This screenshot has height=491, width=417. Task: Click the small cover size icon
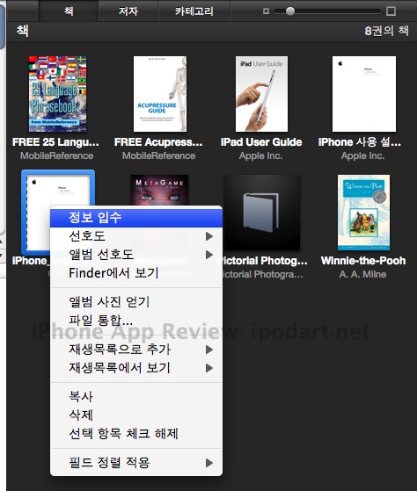266,11
